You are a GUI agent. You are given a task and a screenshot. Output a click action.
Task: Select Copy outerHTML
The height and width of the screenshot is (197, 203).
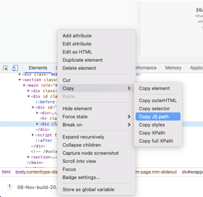(x=158, y=101)
